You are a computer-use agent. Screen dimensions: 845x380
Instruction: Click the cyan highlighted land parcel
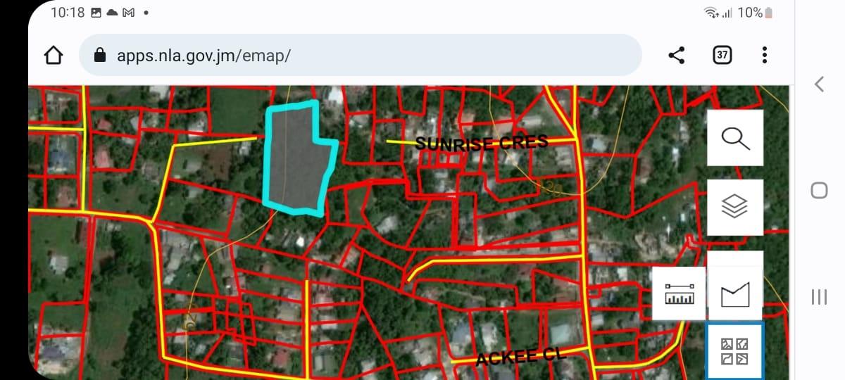296,158
